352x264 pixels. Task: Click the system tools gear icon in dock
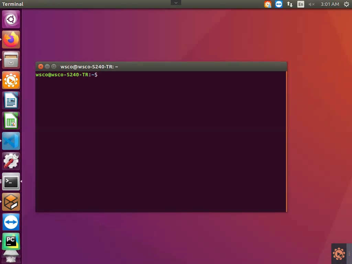(x=11, y=161)
